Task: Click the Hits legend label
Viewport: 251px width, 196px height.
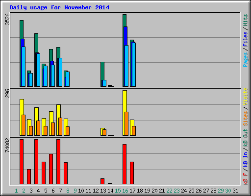Action: (x=246, y=20)
